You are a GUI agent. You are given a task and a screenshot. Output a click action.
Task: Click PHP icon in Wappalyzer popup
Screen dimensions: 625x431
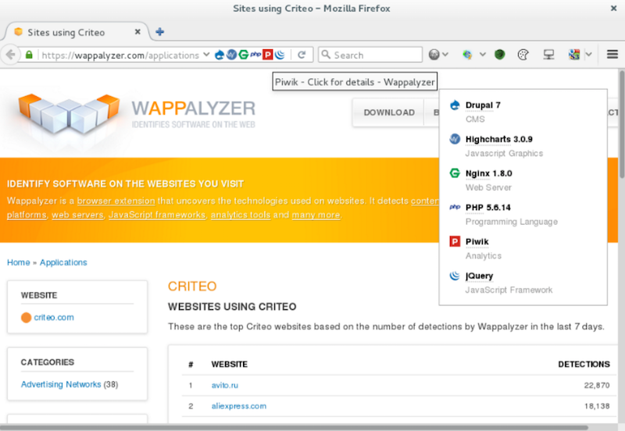point(455,207)
